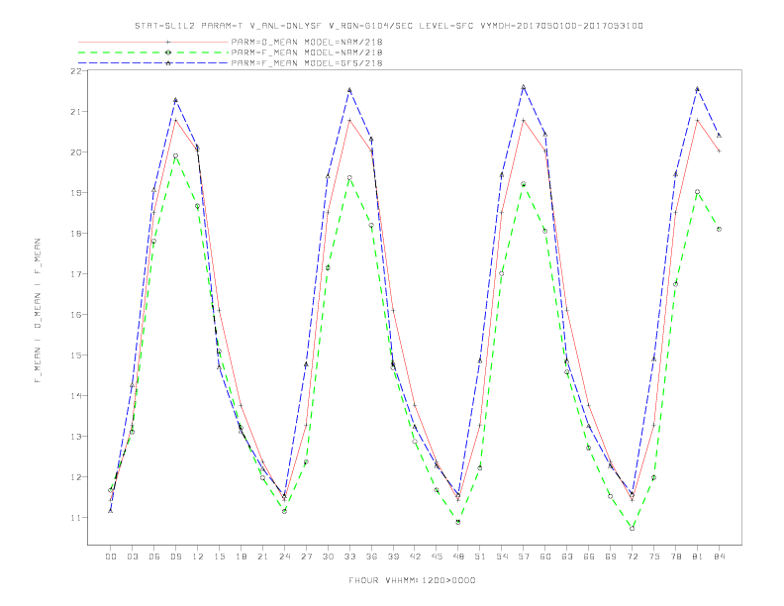The image size is (784, 606).
Task: Click x-axis forecast hour tick label 15
Action: (x=219, y=556)
